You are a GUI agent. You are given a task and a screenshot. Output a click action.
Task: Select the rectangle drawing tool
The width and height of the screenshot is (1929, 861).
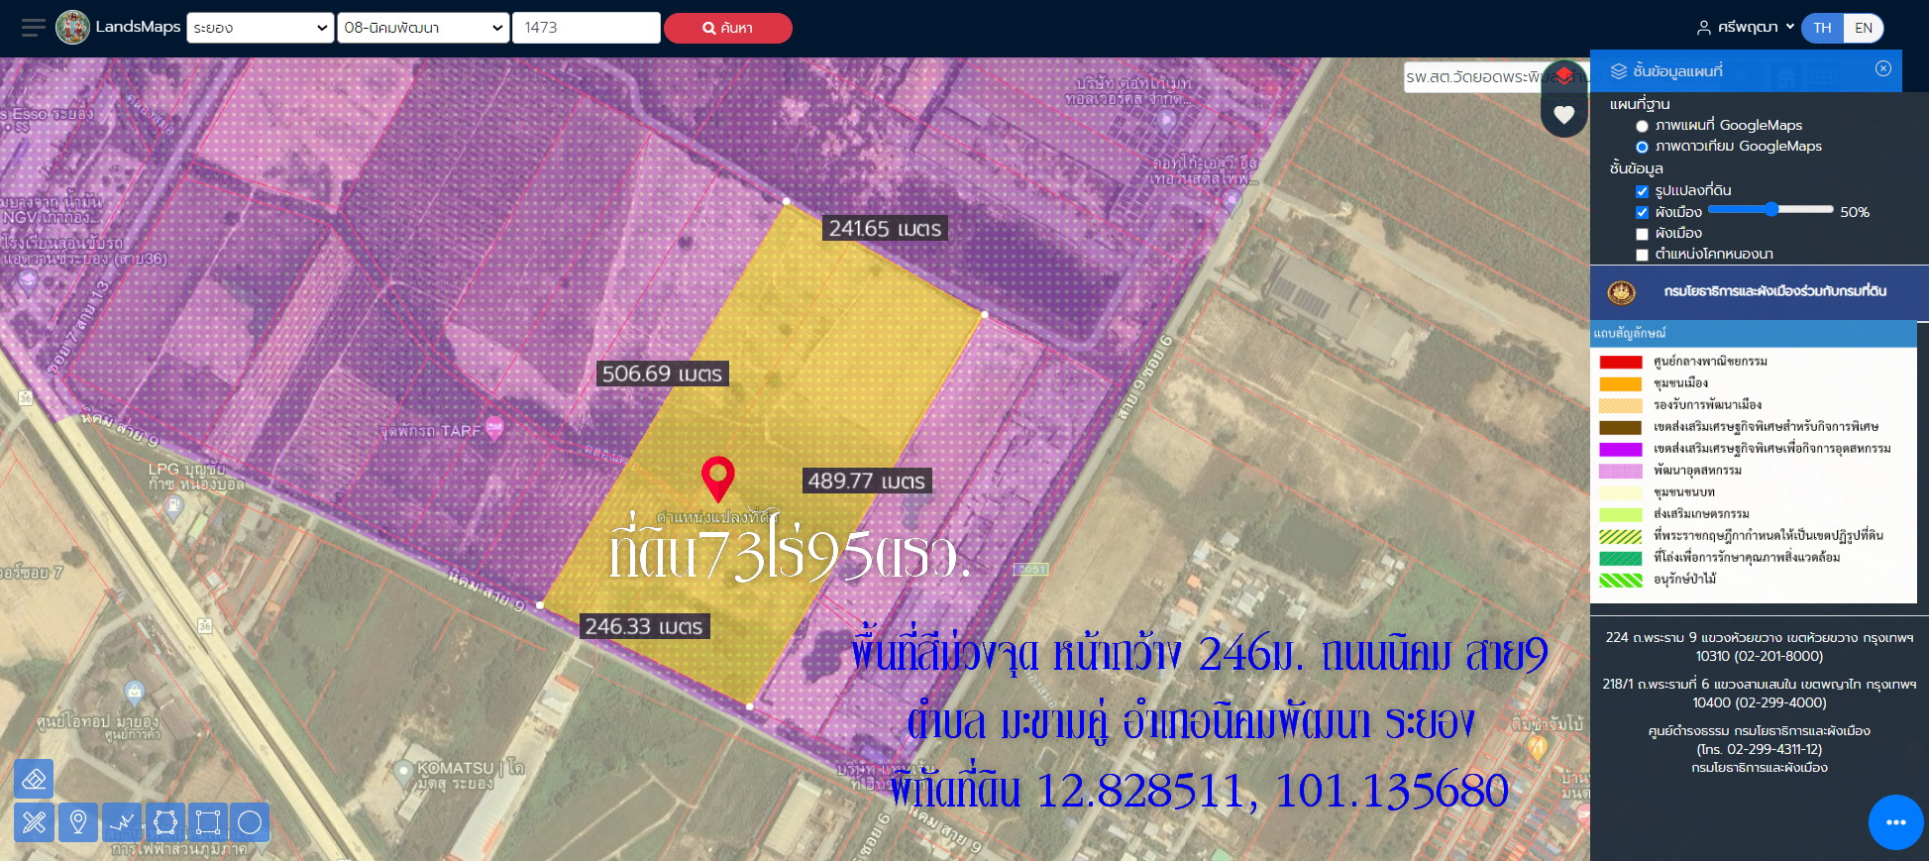click(208, 822)
